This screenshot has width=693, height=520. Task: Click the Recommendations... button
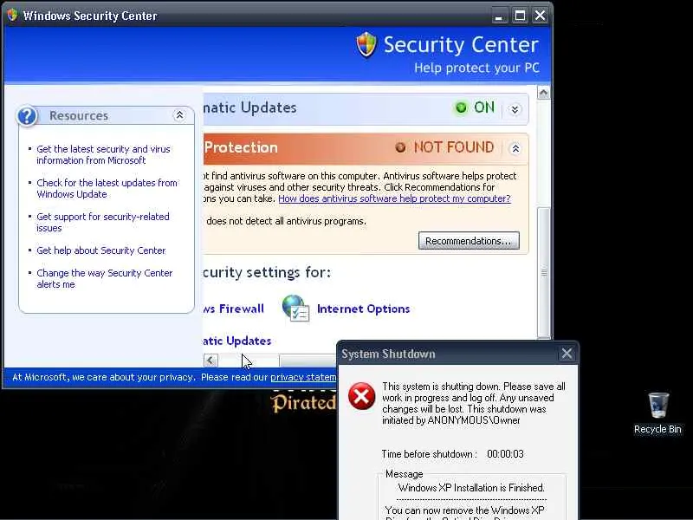[469, 241]
